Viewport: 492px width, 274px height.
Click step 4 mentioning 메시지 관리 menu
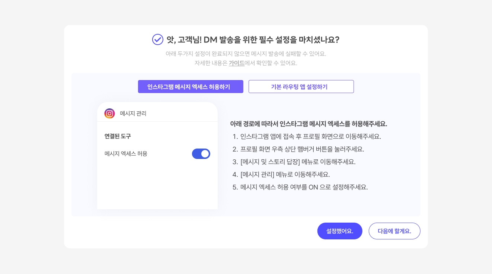285,174
